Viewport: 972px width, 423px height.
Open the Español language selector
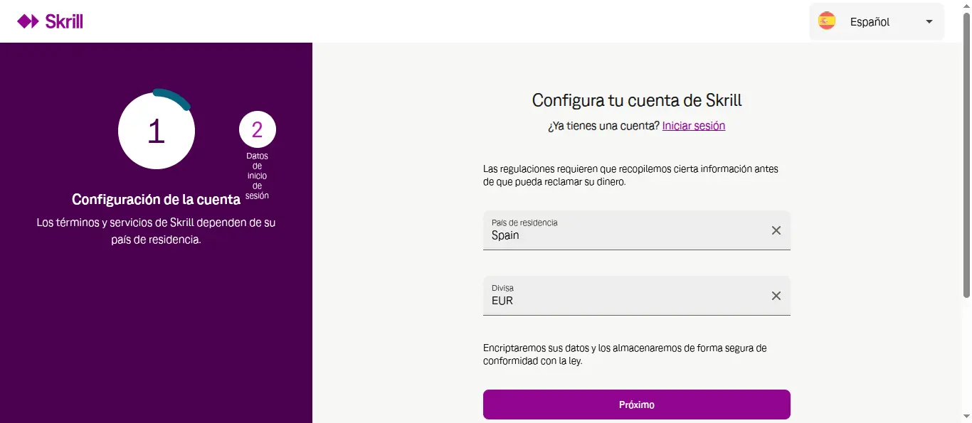[x=876, y=22]
